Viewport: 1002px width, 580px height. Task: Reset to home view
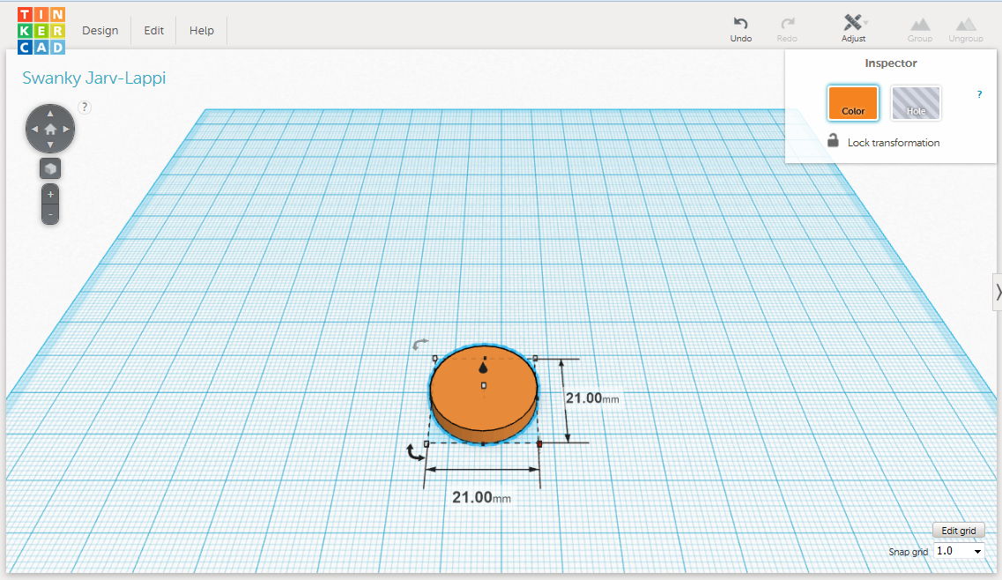pos(50,130)
